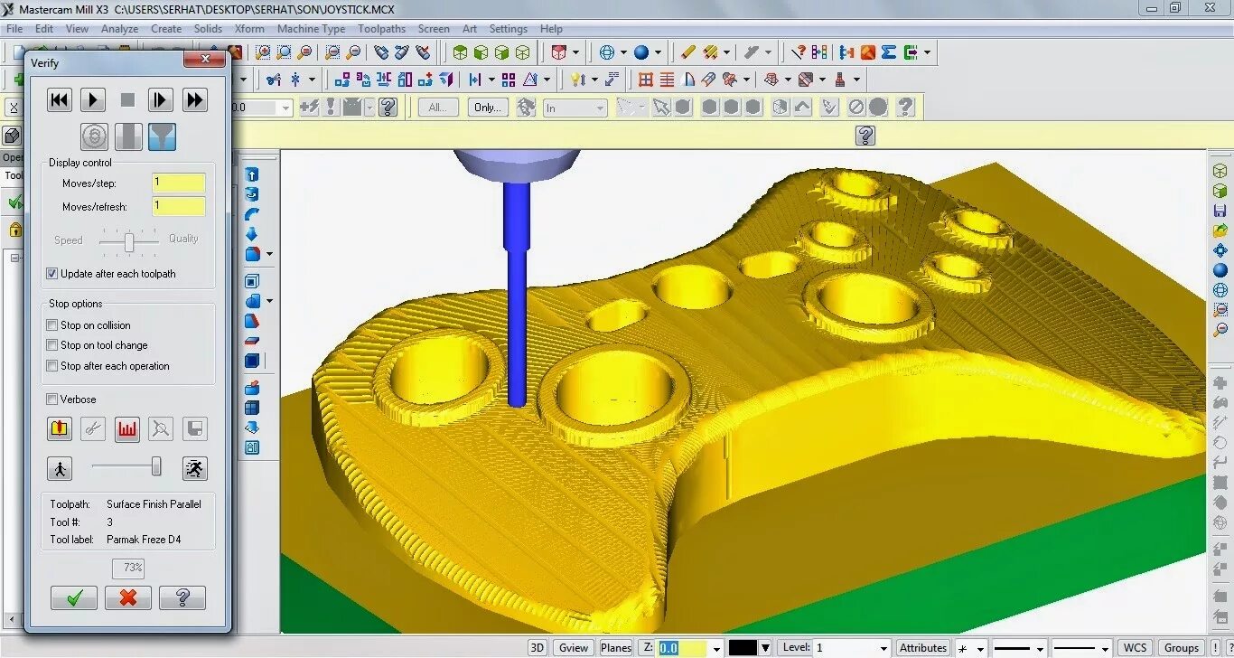The height and width of the screenshot is (658, 1234).
Task: Click the help icon above the viewport
Action: click(x=865, y=136)
